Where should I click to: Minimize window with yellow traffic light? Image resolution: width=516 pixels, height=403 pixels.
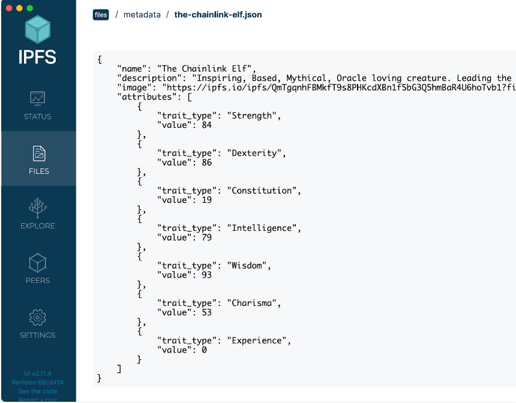pyautogui.click(x=19, y=8)
